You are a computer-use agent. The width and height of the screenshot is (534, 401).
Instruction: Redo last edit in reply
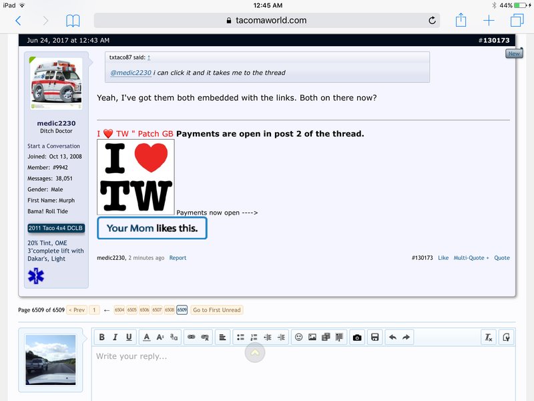(x=407, y=338)
